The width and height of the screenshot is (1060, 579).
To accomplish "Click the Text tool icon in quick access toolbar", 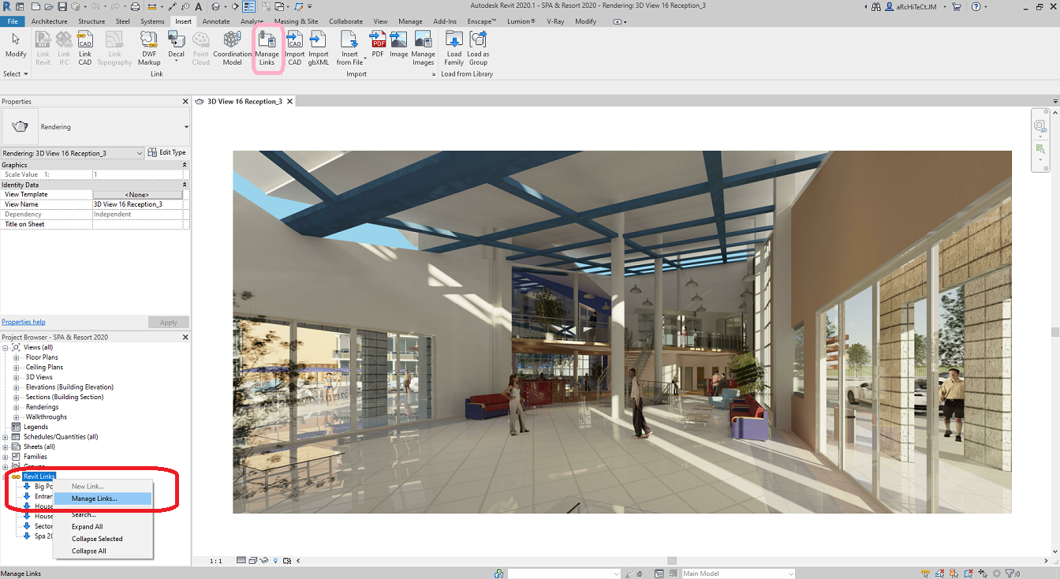I will tap(199, 6).
